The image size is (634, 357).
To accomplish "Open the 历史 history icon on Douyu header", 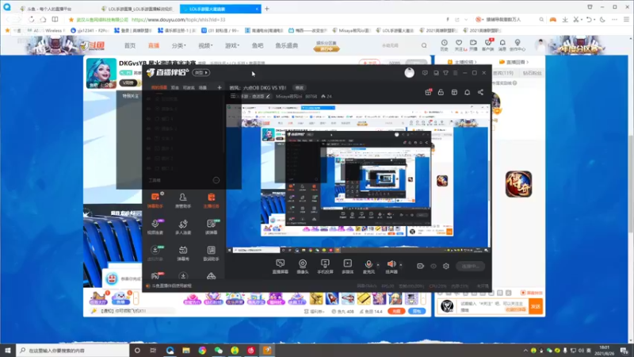I will [x=444, y=45].
